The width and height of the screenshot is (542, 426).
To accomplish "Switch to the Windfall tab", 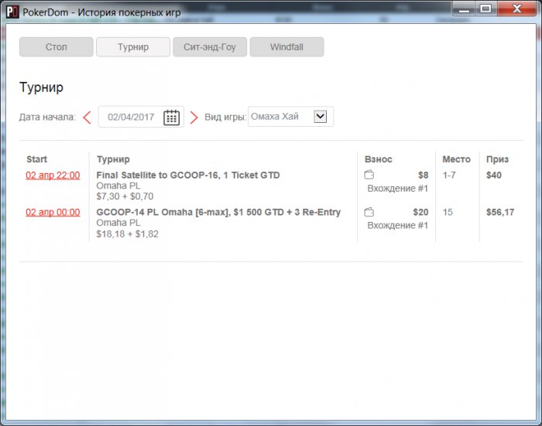I will pyautogui.click(x=287, y=47).
